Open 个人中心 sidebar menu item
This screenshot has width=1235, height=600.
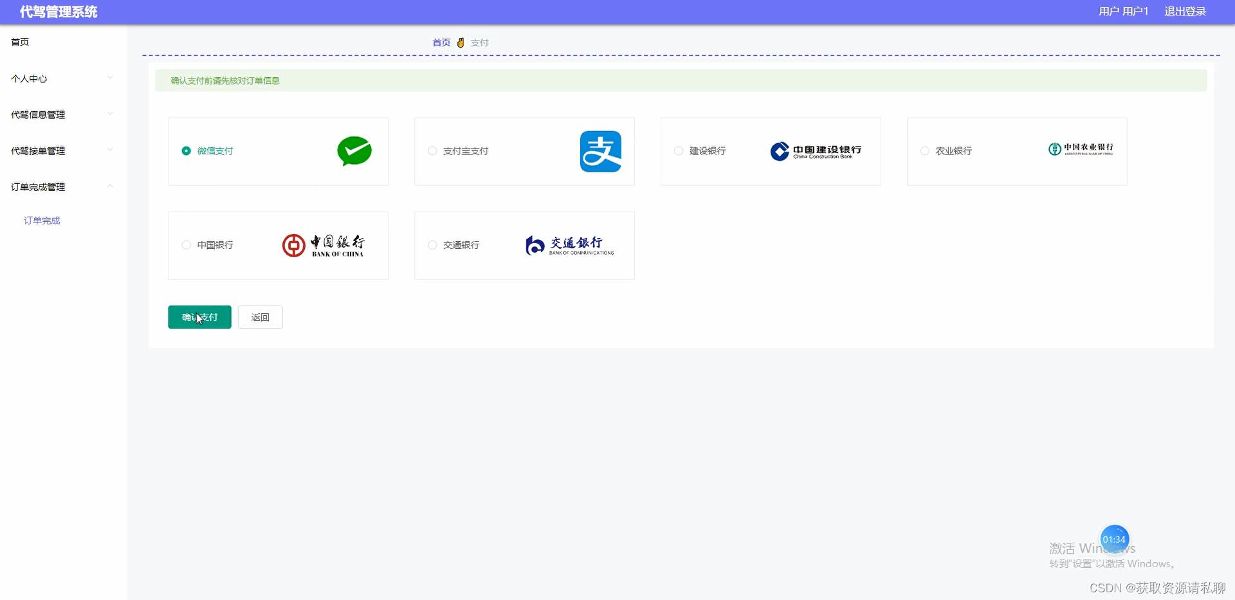63,78
